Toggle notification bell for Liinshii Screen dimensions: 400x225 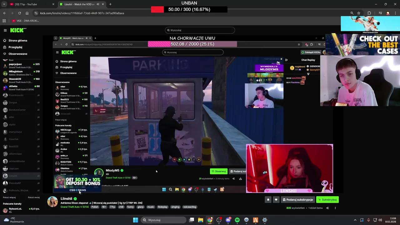point(268,200)
